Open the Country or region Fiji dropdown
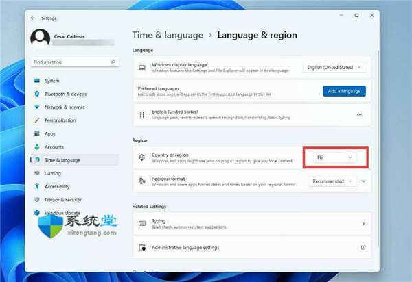Screen dimensions: 412x282 (x=335, y=157)
